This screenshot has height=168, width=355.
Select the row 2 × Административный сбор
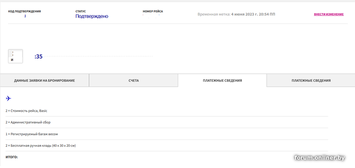pos(167,122)
